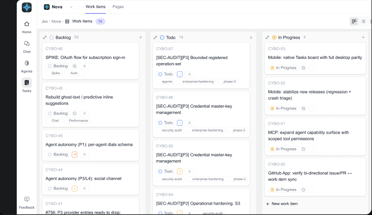Click priority icon on CYBO-53 card
The image size is (372, 215).
303,68
